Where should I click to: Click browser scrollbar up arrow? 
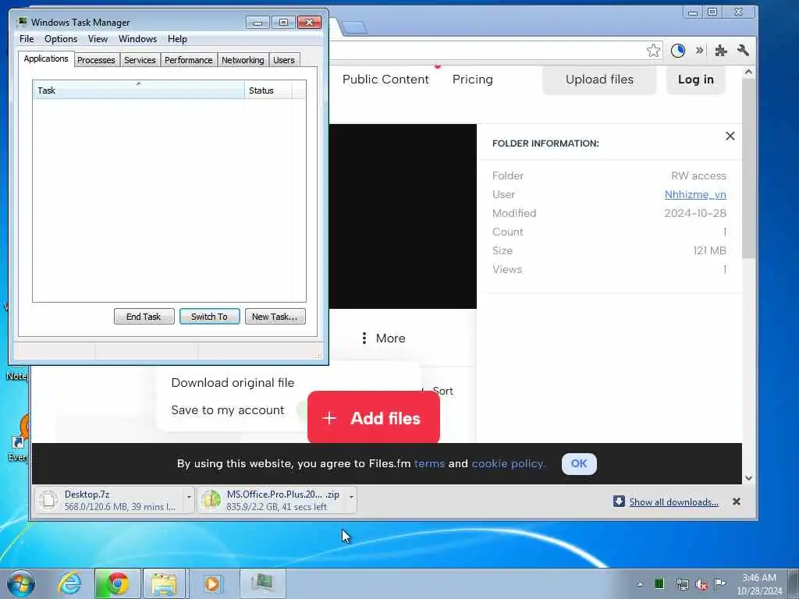(x=748, y=72)
